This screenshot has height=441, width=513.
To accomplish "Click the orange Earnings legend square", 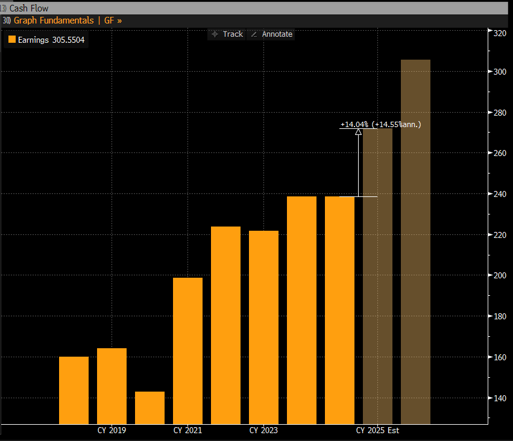I will [x=11, y=40].
